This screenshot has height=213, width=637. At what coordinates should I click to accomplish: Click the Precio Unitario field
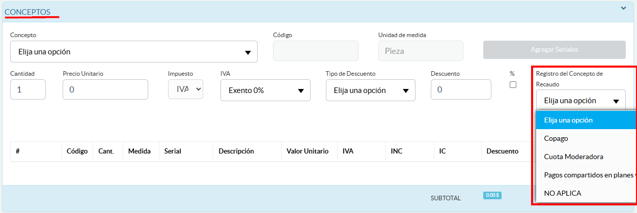point(105,90)
